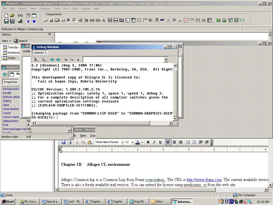Open the Recent menu
Viewport: 273px width, 205px height.
[86, 9]
